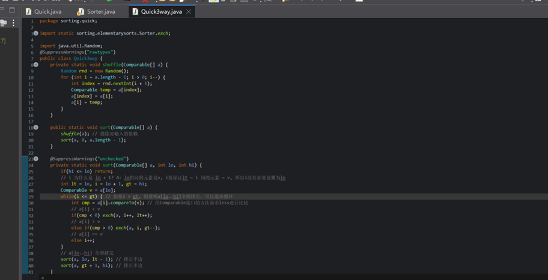Click the static import of Sorter.exch
Image resolution: width=548 pixels, height=280 pixels.
pos(105,34)
